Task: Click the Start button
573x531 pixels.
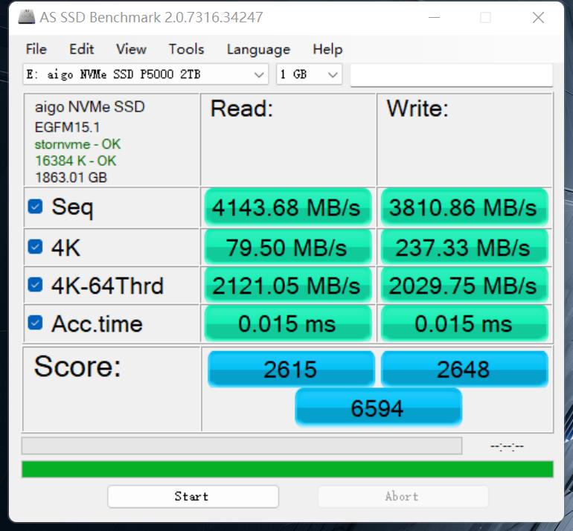Action: coord(193,496)
